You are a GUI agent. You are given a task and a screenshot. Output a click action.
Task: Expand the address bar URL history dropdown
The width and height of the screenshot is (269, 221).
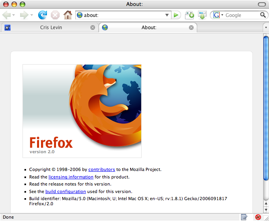tap(167, 15)
